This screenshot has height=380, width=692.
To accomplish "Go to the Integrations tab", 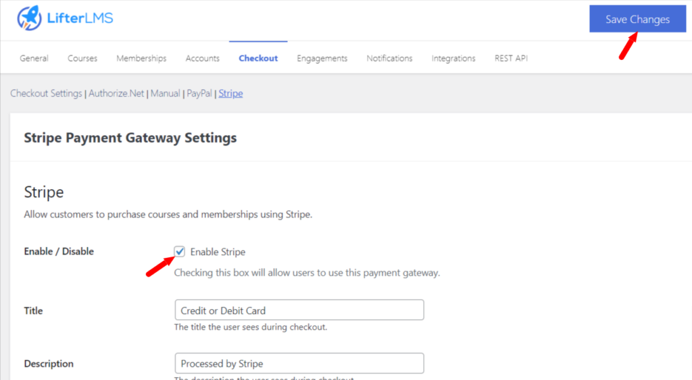I will coord(453,58).
